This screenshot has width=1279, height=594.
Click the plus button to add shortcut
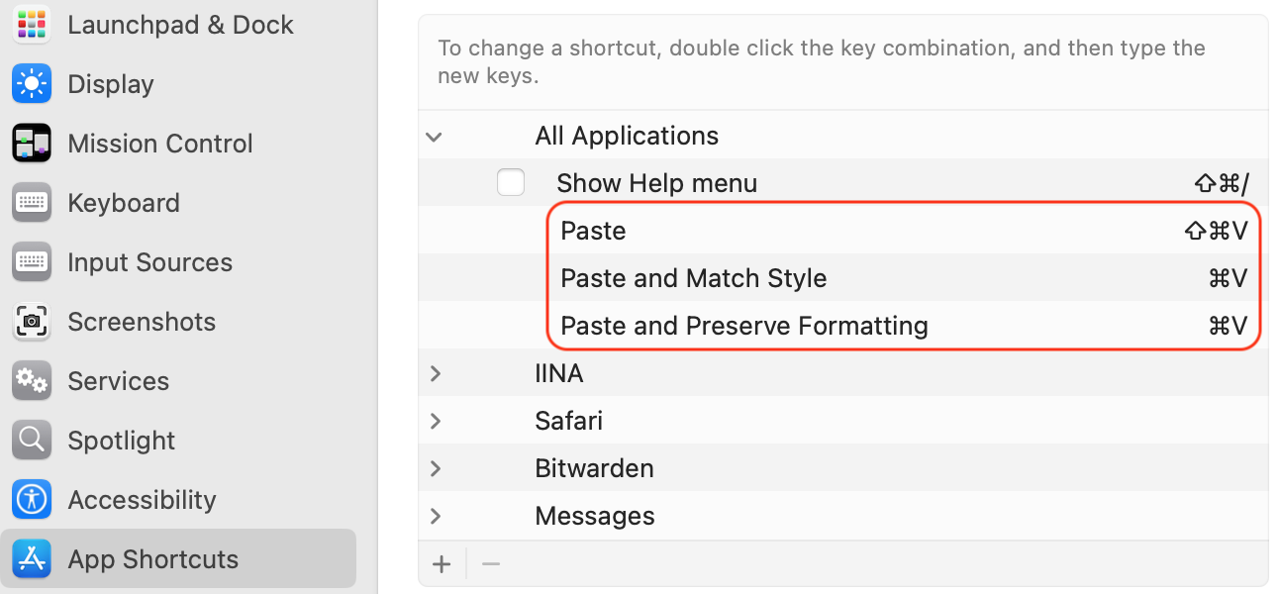click(442, 564)
